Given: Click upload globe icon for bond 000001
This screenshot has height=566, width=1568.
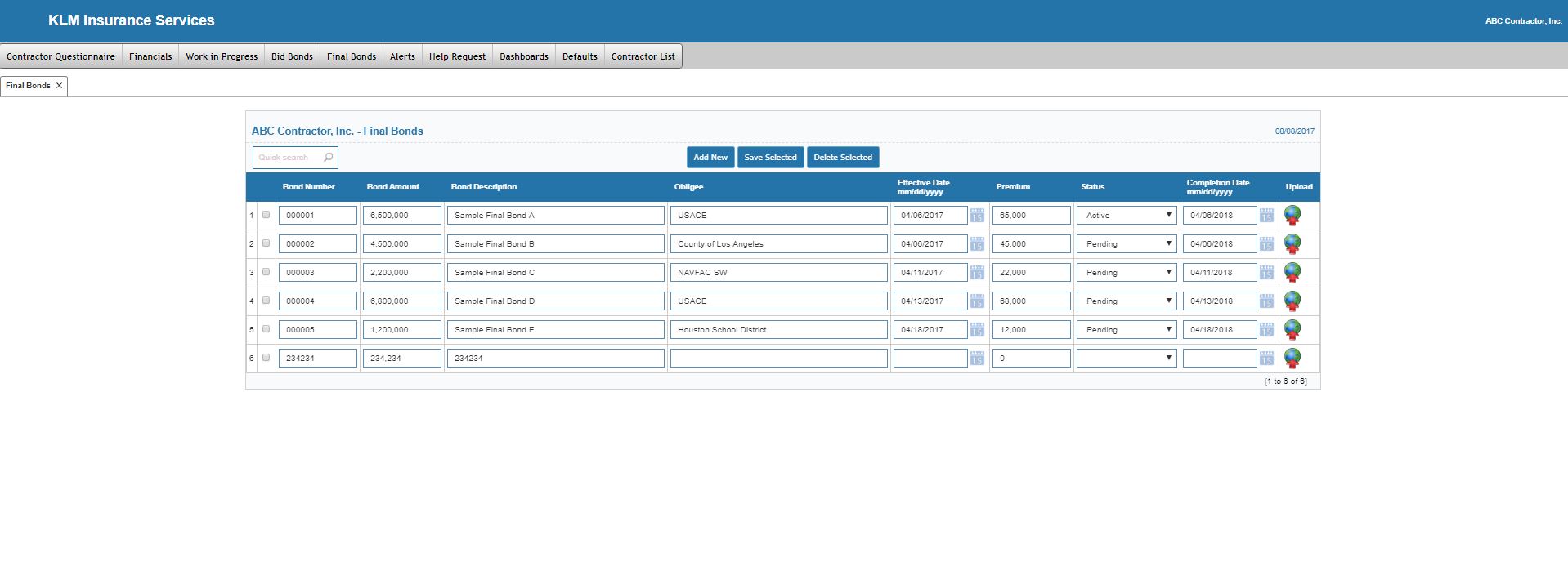Looking at the screenshot, I should [x=1292, y=215].
